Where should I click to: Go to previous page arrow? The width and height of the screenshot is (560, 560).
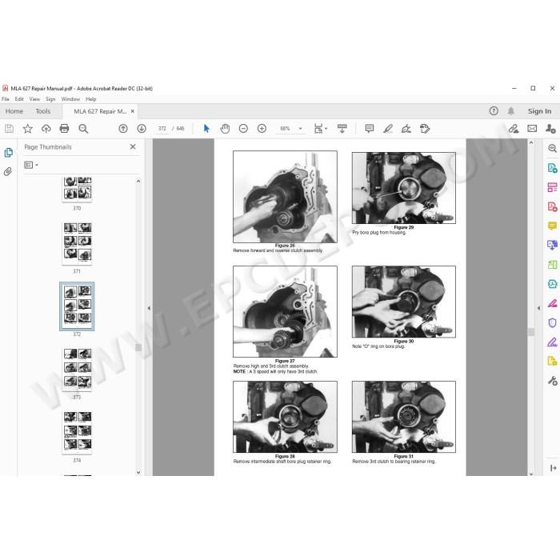pos(123,129)
